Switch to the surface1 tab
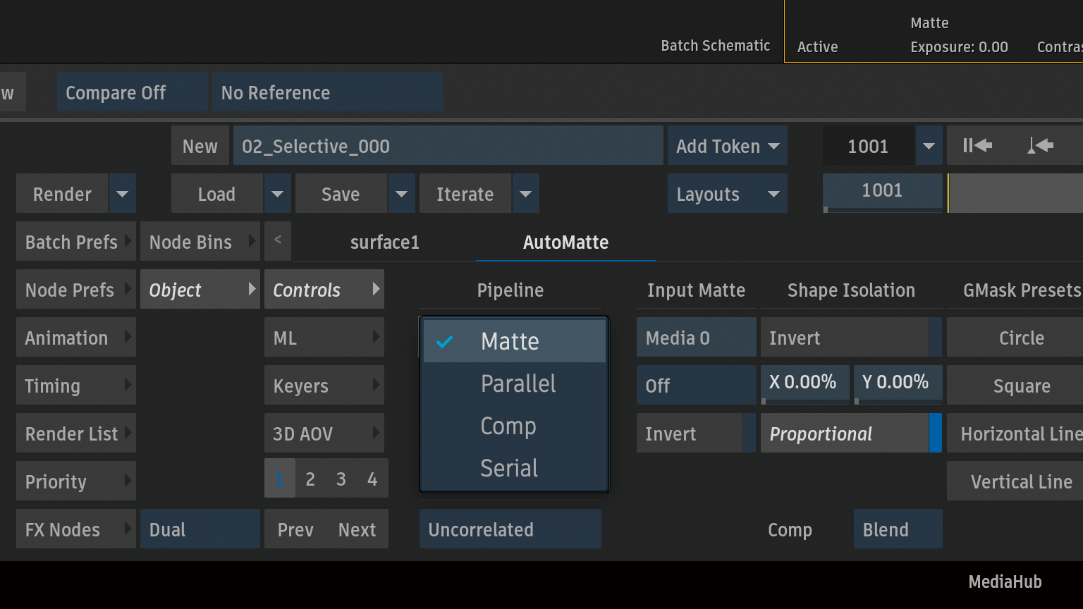The width and height of the screenshot is (1083, 609). tap(384, 242)
